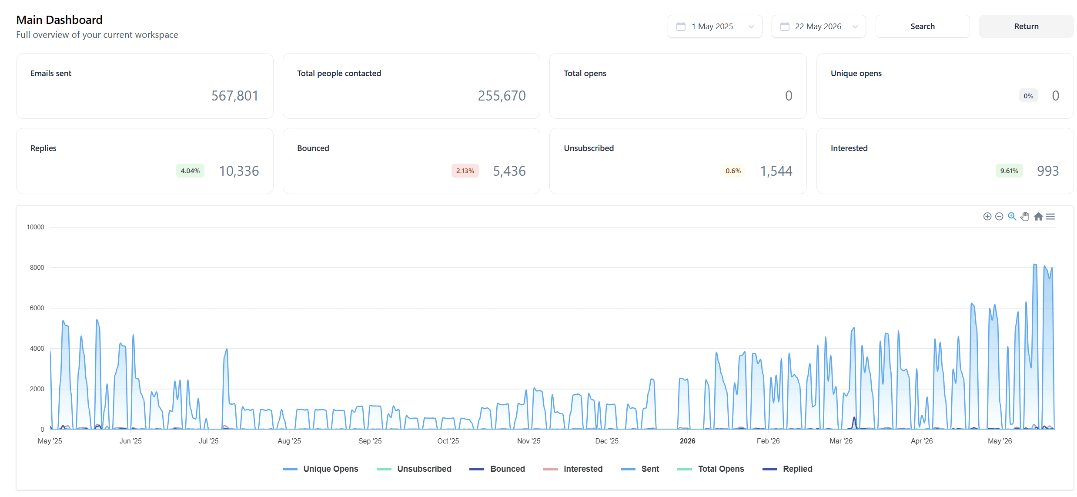
Task: Click the Emails sent value 567,801
Action: (x=235, y=96)
